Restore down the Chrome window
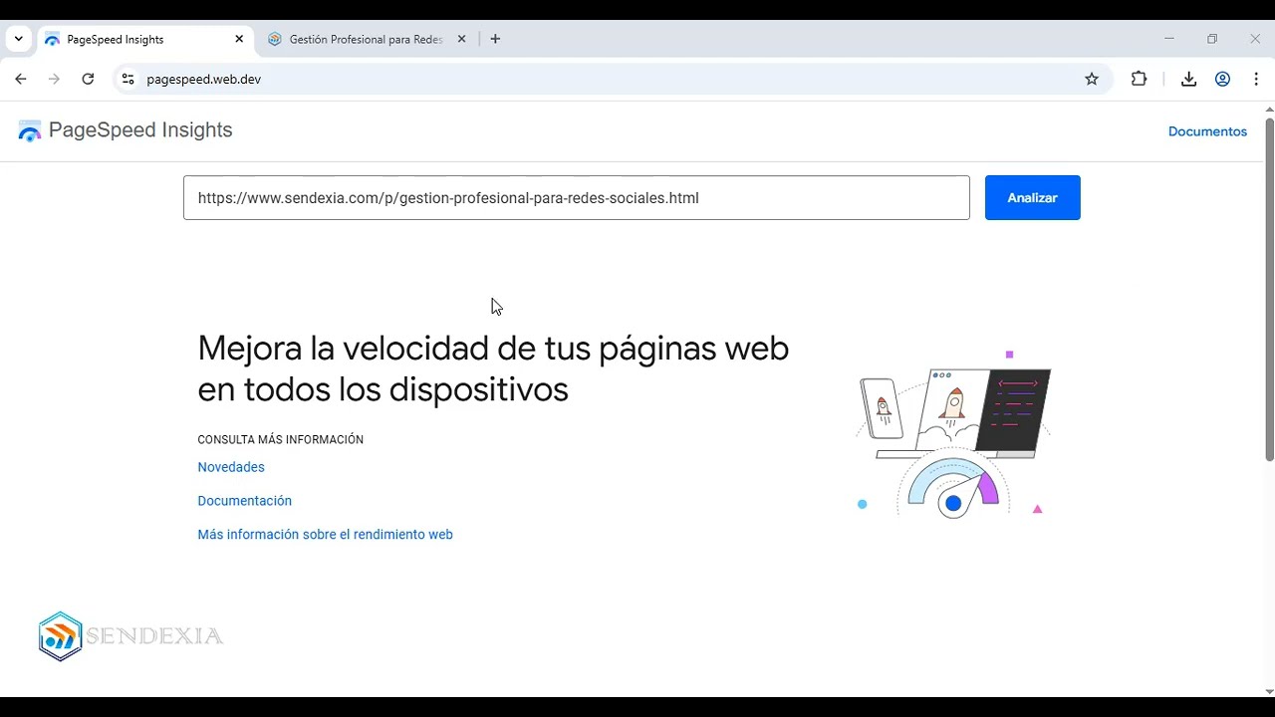 click(x=1212, y=39)
